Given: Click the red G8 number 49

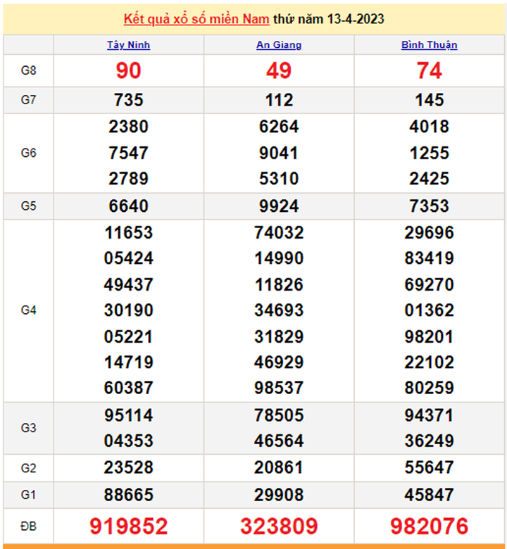Looking at the screenshot, I should click(279, 70).
